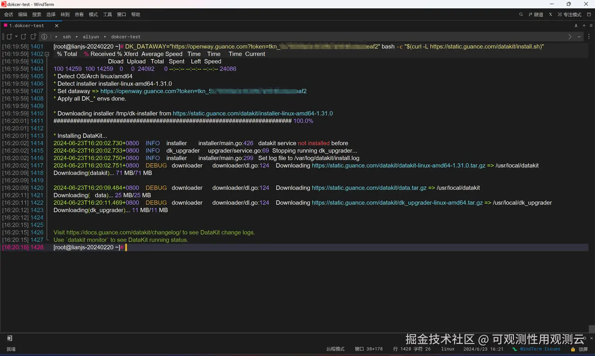Click the new session icon in toolbar
Image resolution: width=595 pixels, height=356 pixels.
(9, 36)
